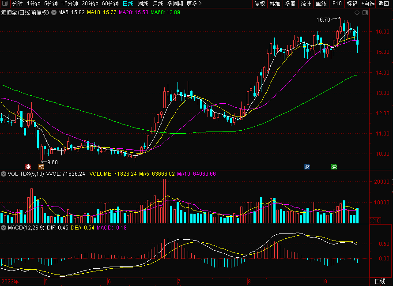The width and height of the screenshot is (393, 286).
Task: Open the VOL-TDX indicator dropdown arrow
Action: point(4,174)
